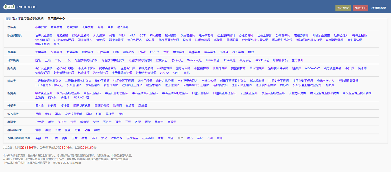Click the examcoo logo icon

click(x=9, y=7)
